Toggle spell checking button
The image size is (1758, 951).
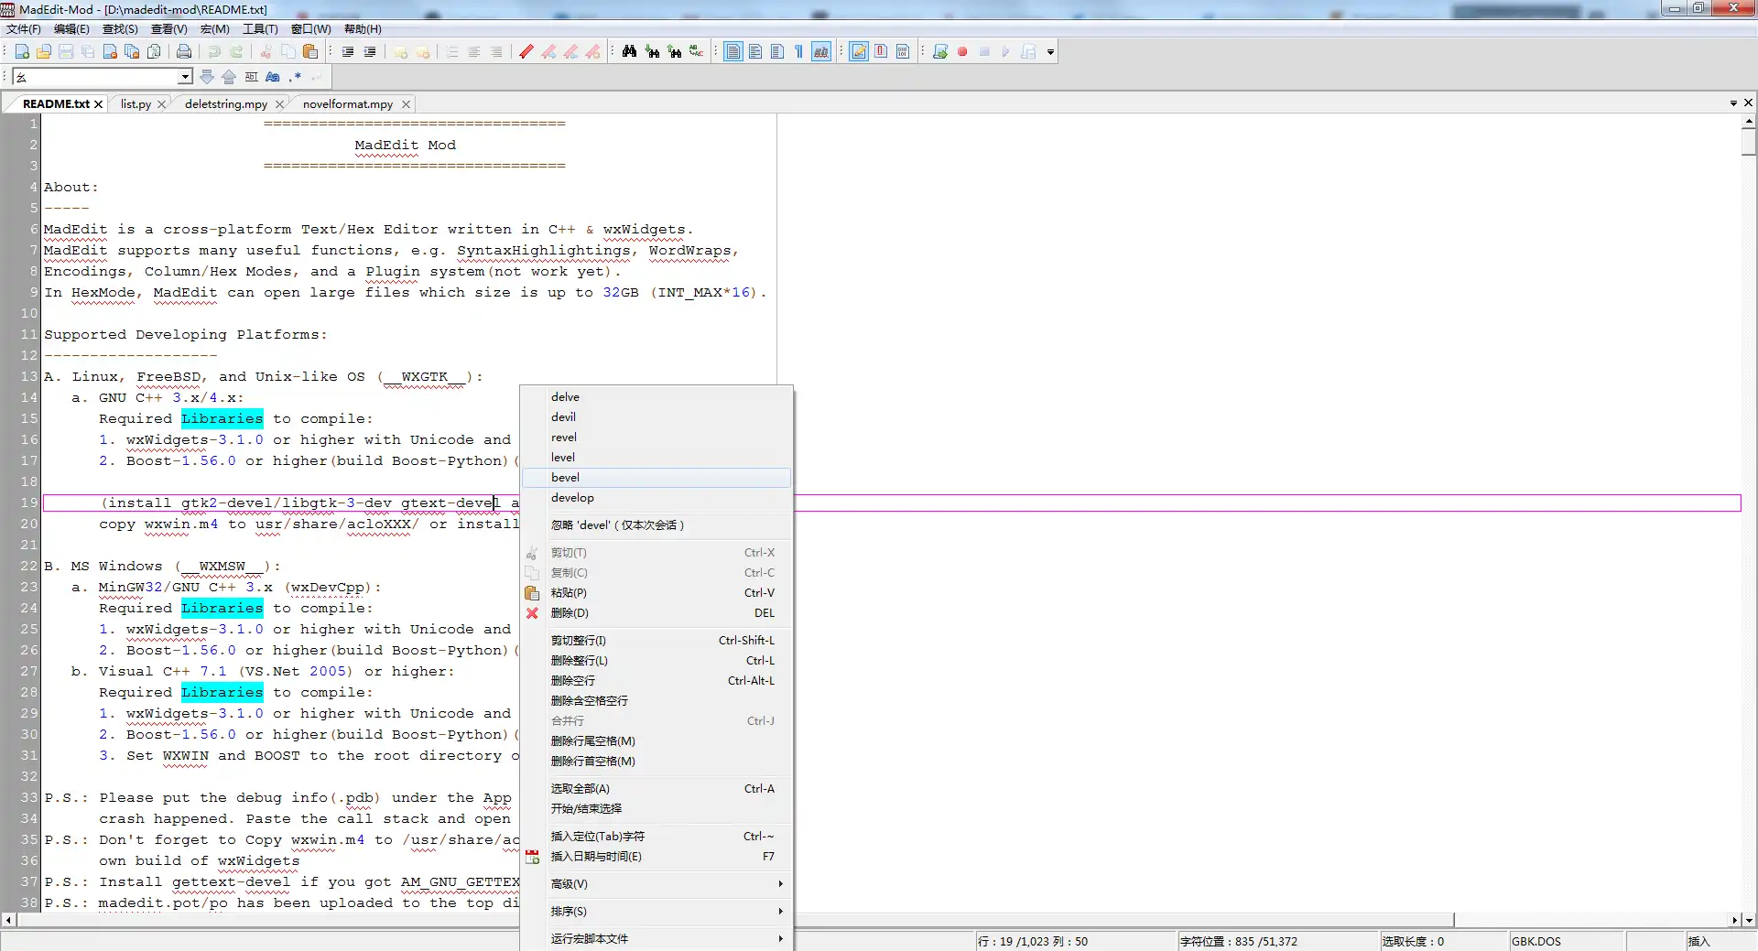821,52
